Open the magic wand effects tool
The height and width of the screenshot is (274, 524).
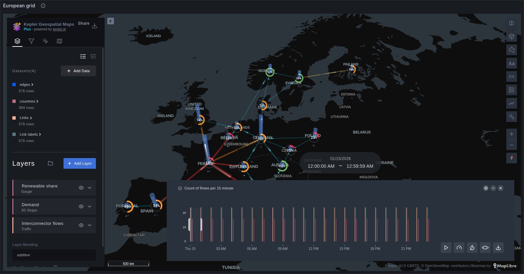[x=511, y=117]
